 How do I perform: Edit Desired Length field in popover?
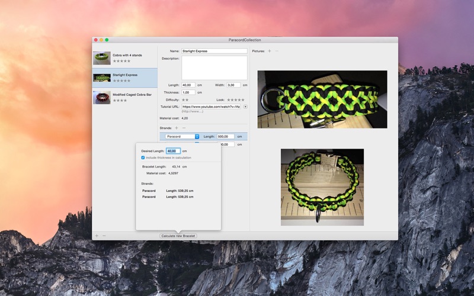pos(173,151)
